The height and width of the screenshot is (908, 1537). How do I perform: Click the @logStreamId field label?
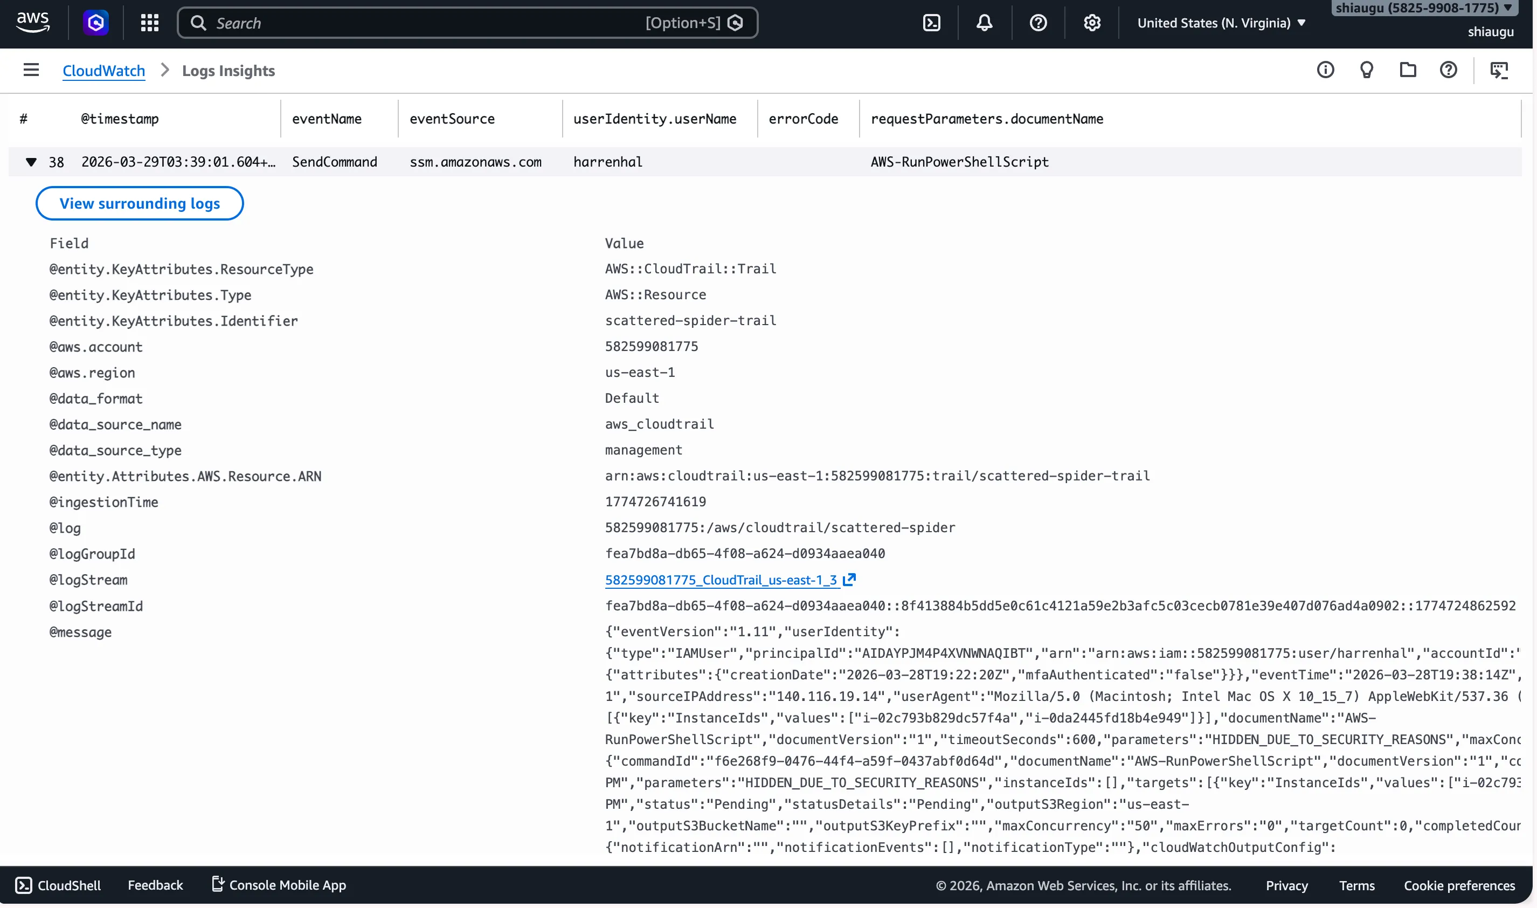[96, 607]
